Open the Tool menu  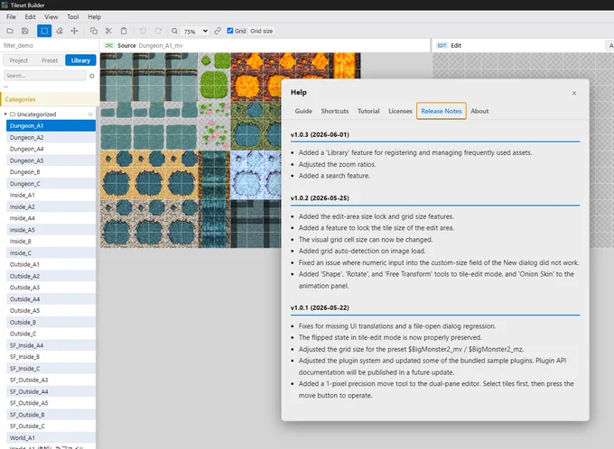point(73,17)
